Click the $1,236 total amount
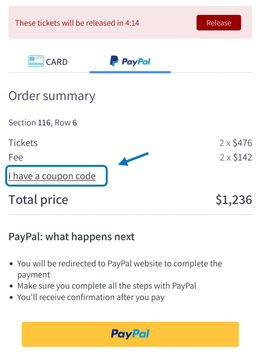 (x=234, y=200)
